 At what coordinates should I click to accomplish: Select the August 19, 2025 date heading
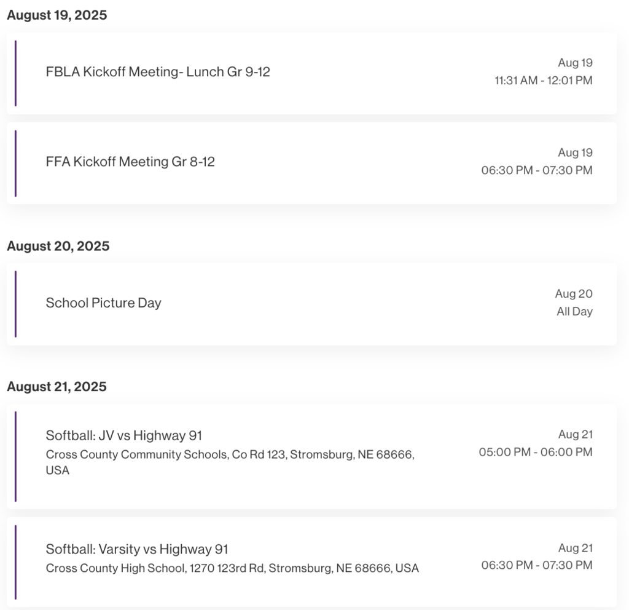pyautogui.click(x=57, y=15)
